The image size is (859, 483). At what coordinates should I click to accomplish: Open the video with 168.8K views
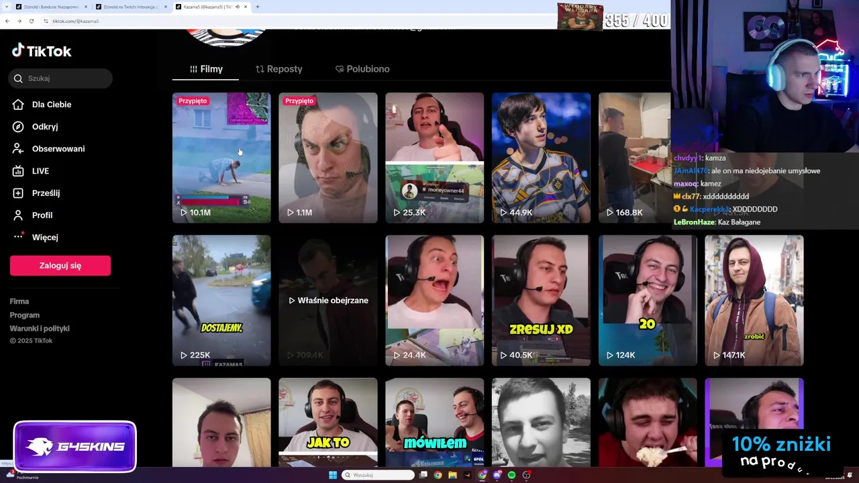(634, 158)
